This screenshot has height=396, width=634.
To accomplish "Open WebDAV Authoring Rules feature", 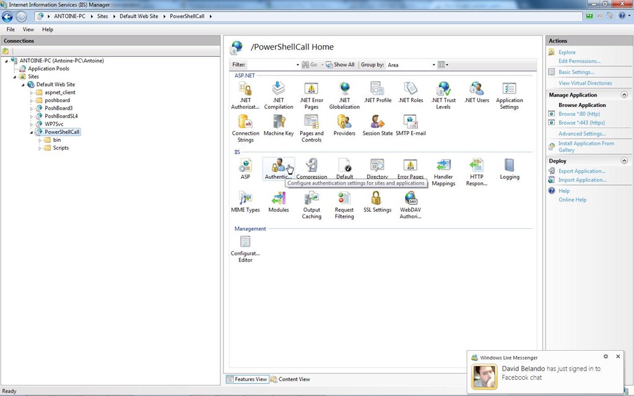I will (411, 205).
